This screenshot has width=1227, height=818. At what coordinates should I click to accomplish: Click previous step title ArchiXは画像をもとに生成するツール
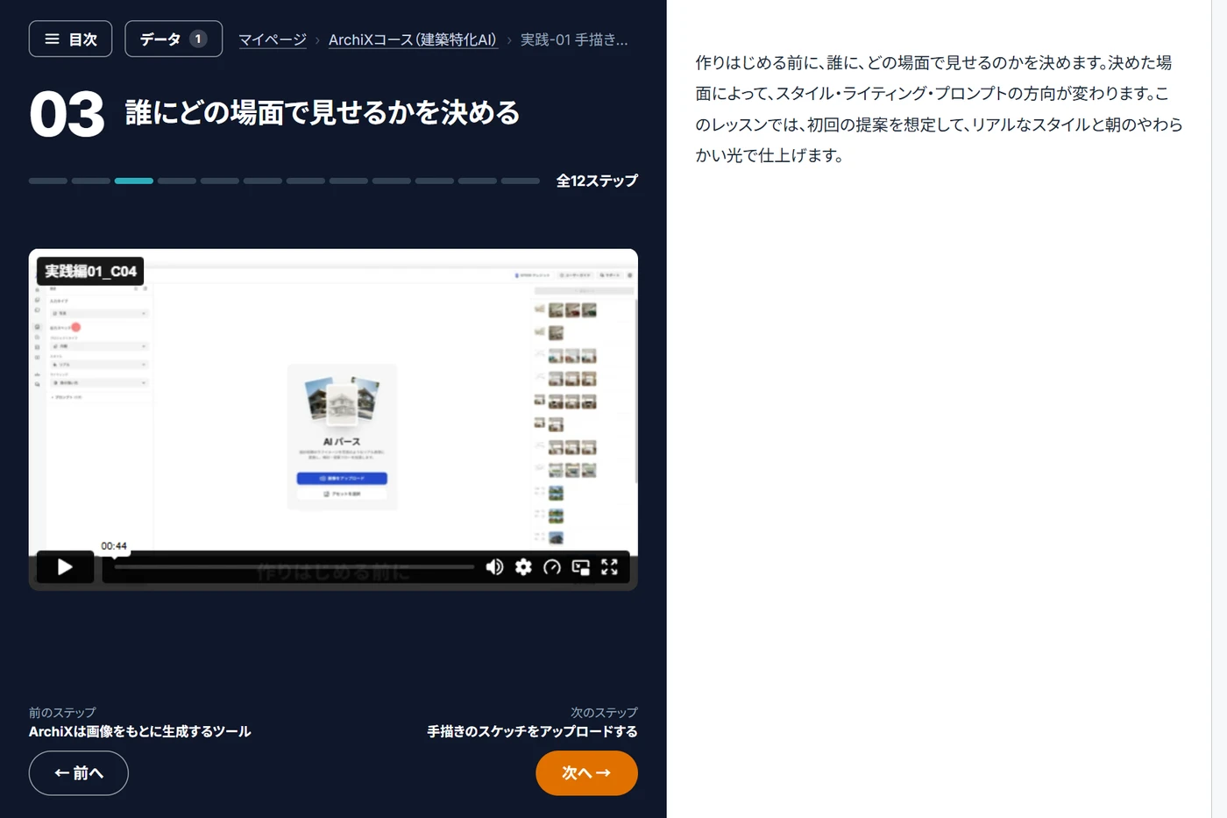point(140,731)
